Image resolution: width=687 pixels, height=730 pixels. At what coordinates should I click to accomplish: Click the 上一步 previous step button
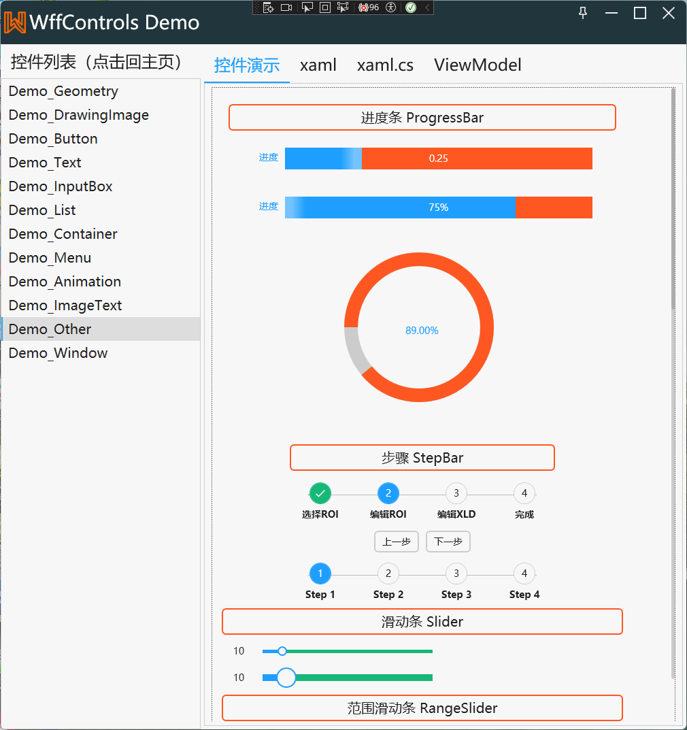pyautogui.click(x=397, y=542)
